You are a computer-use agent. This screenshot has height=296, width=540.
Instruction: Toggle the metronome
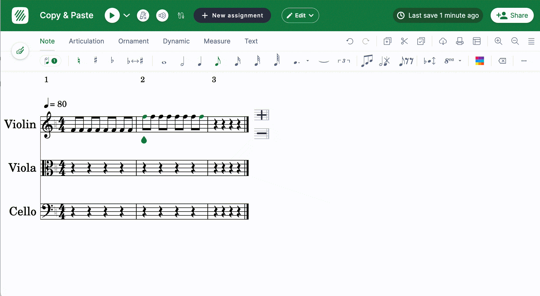pyautogui.click(x=143, y=15)
